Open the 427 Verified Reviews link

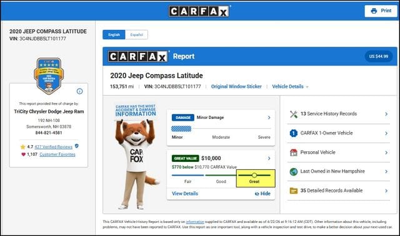[53, 147]
